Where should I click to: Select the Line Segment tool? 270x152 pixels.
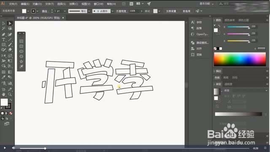[x=10, y=39]
